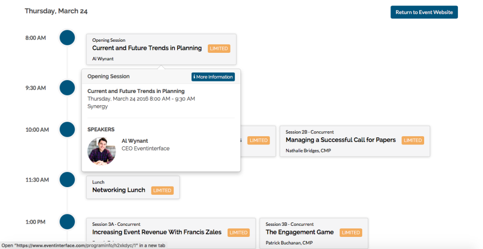Viewport: 483px width, 249px height.
Task: Click LIMITED badge beside Networking Lunch
Action: coord(163,191)
